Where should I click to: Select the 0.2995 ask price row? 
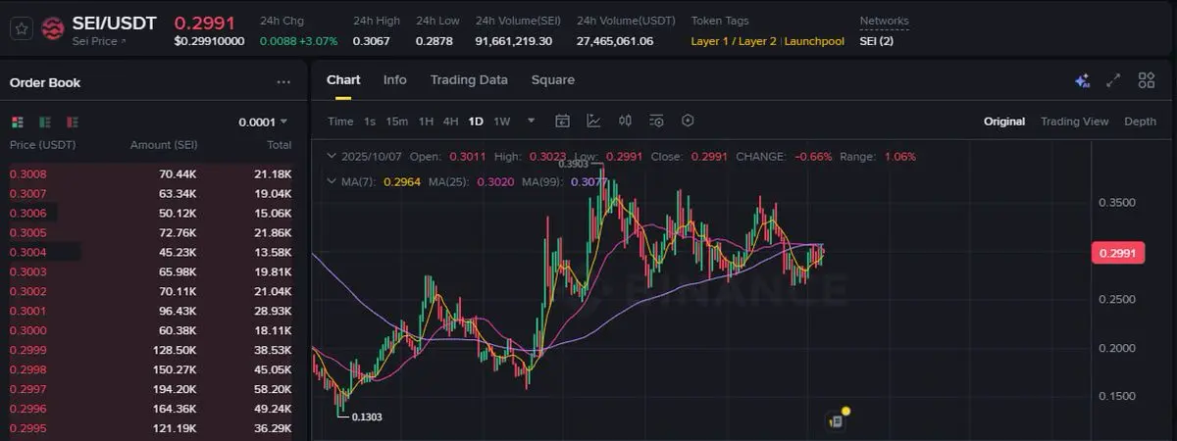(151, 428)
